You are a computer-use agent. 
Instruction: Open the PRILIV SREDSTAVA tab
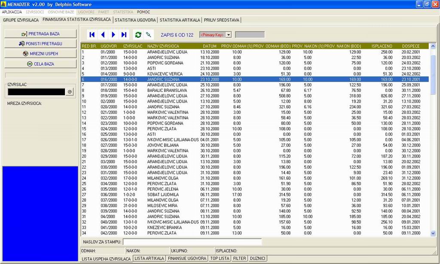click(x=222, y=20)
